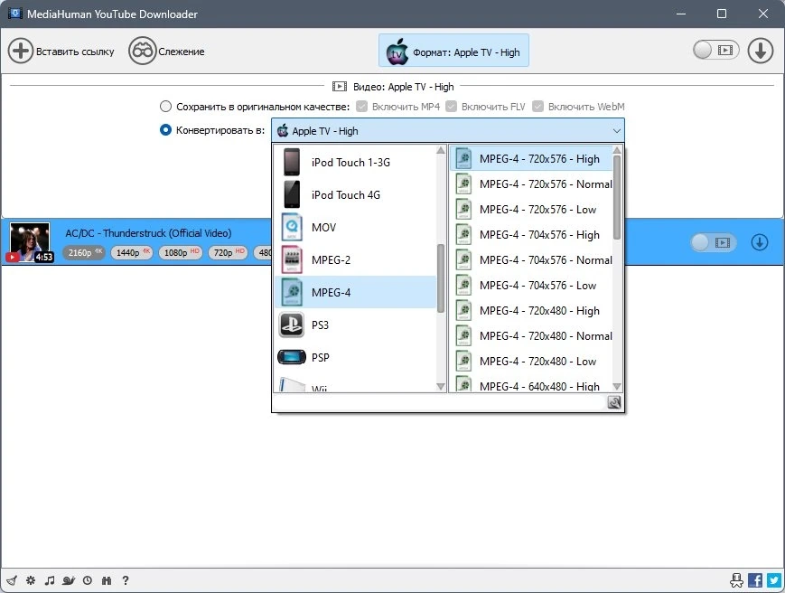Select MPEG-4 - 720x576 - Normal preset
The height and width of the screenshot is (593, 785).
coord(531,184)
